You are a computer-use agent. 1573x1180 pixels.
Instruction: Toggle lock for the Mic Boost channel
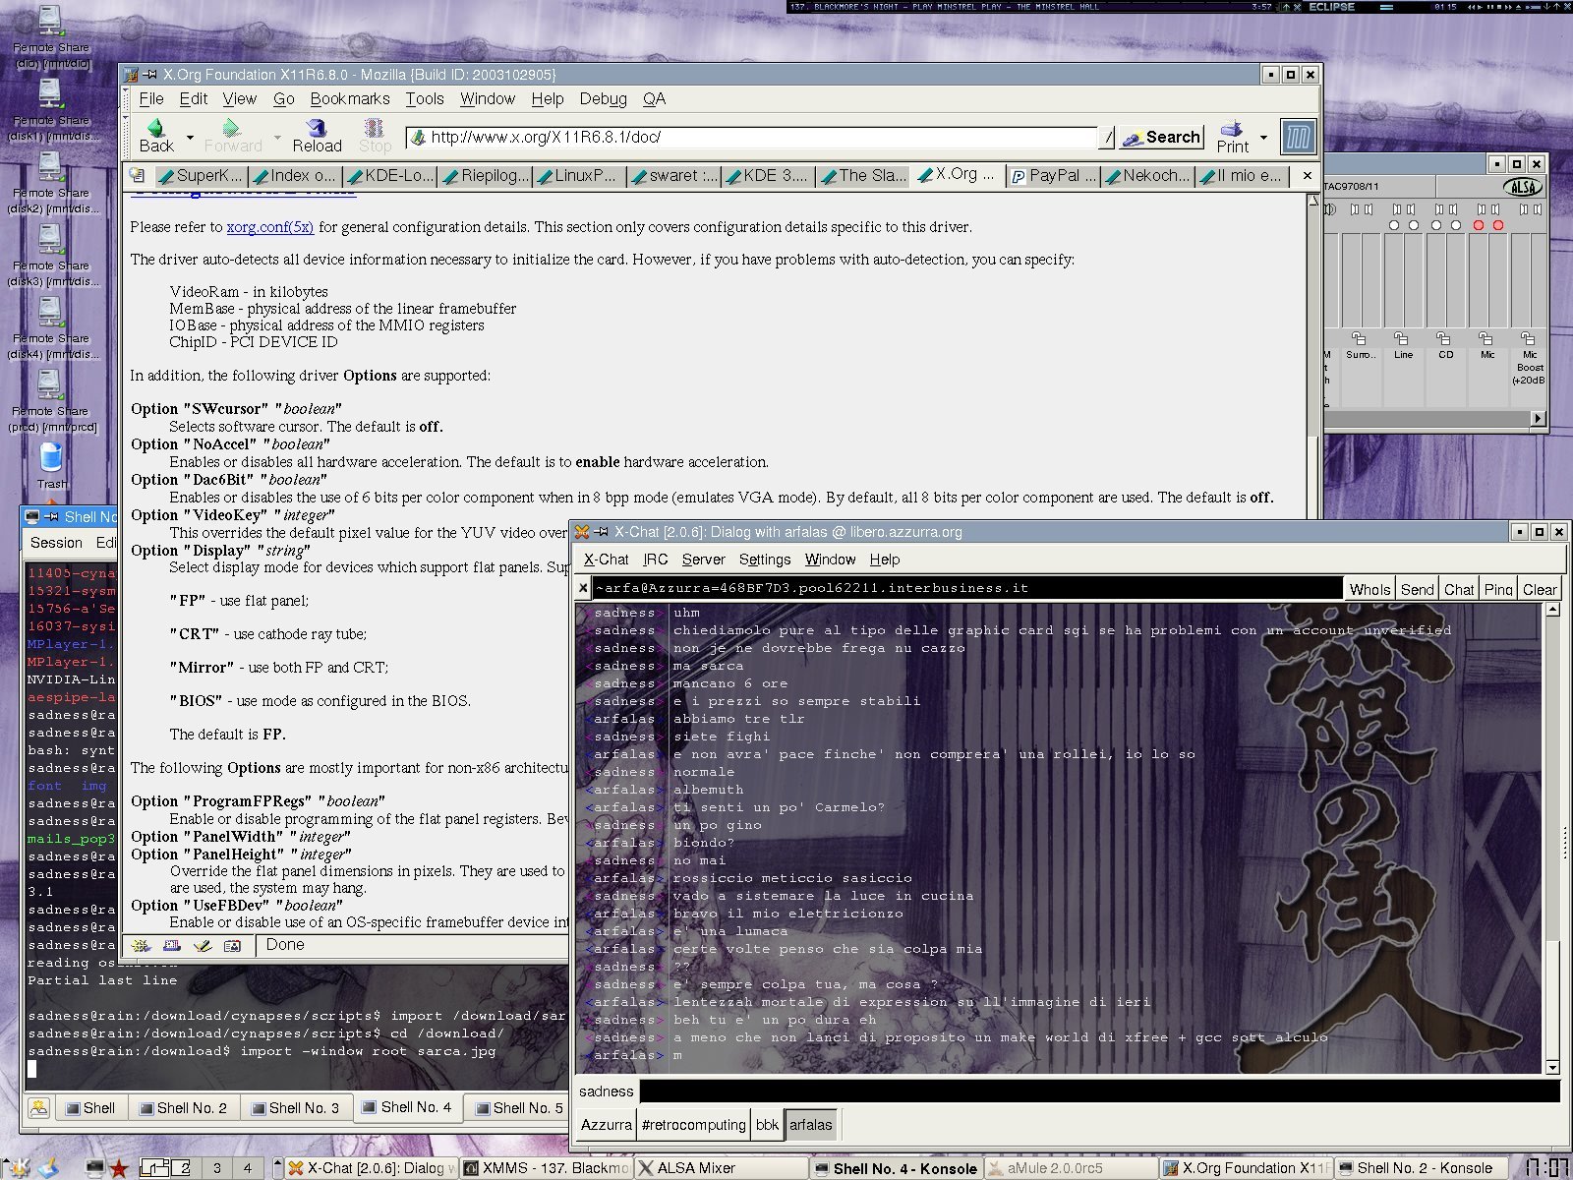(1528, 338)
